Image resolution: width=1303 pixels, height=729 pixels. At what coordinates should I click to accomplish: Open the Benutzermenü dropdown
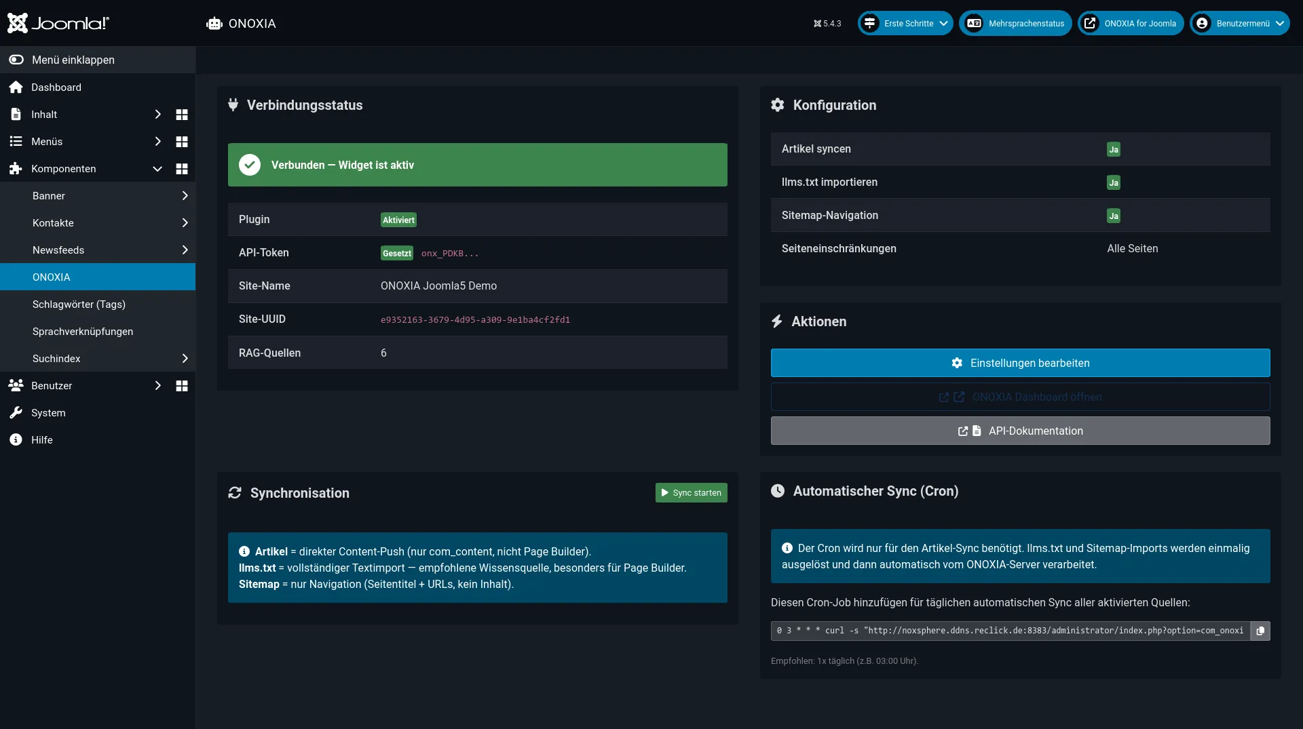tap(1240, 24)
